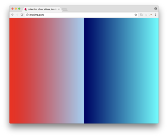The image size is (168, 137).
Task: Reload the intotime.com page
Action: (x=22, y=15)
